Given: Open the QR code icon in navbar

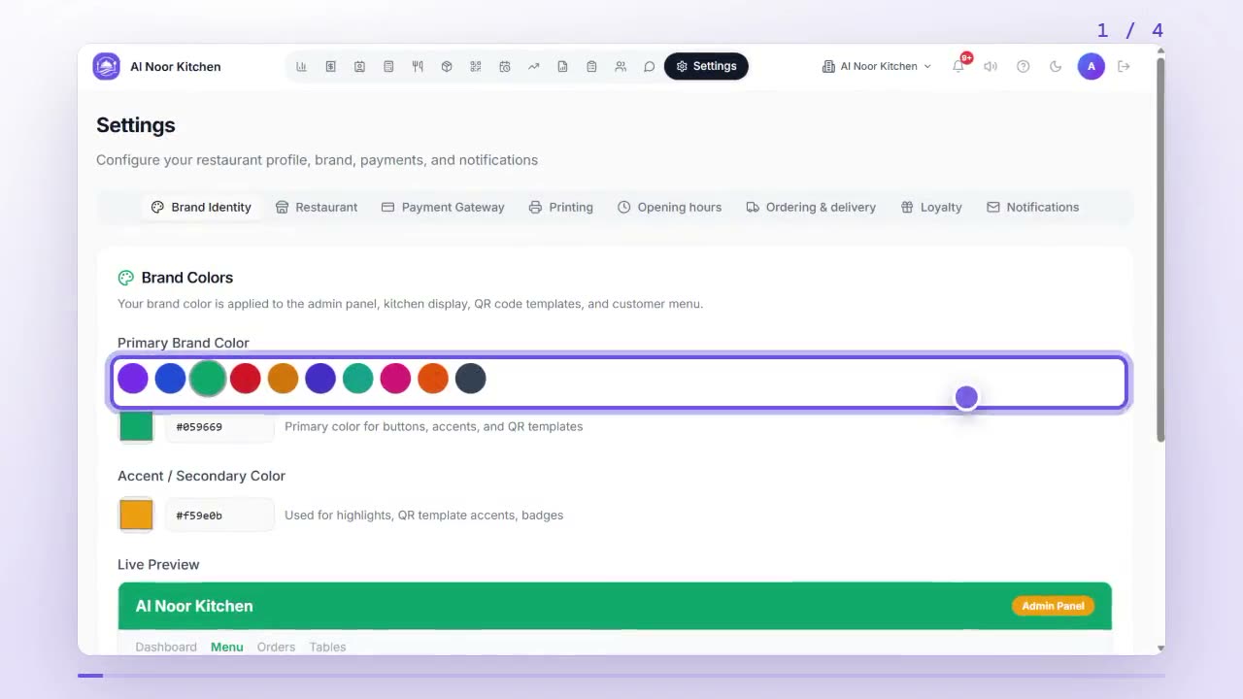Looking at the screenshot, I should coord(476,67).
